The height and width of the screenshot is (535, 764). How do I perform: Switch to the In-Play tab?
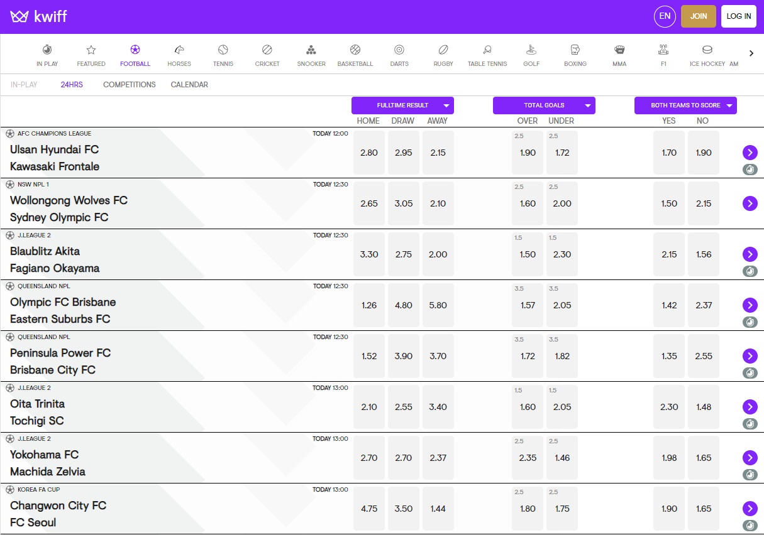(x=24, y=85)
